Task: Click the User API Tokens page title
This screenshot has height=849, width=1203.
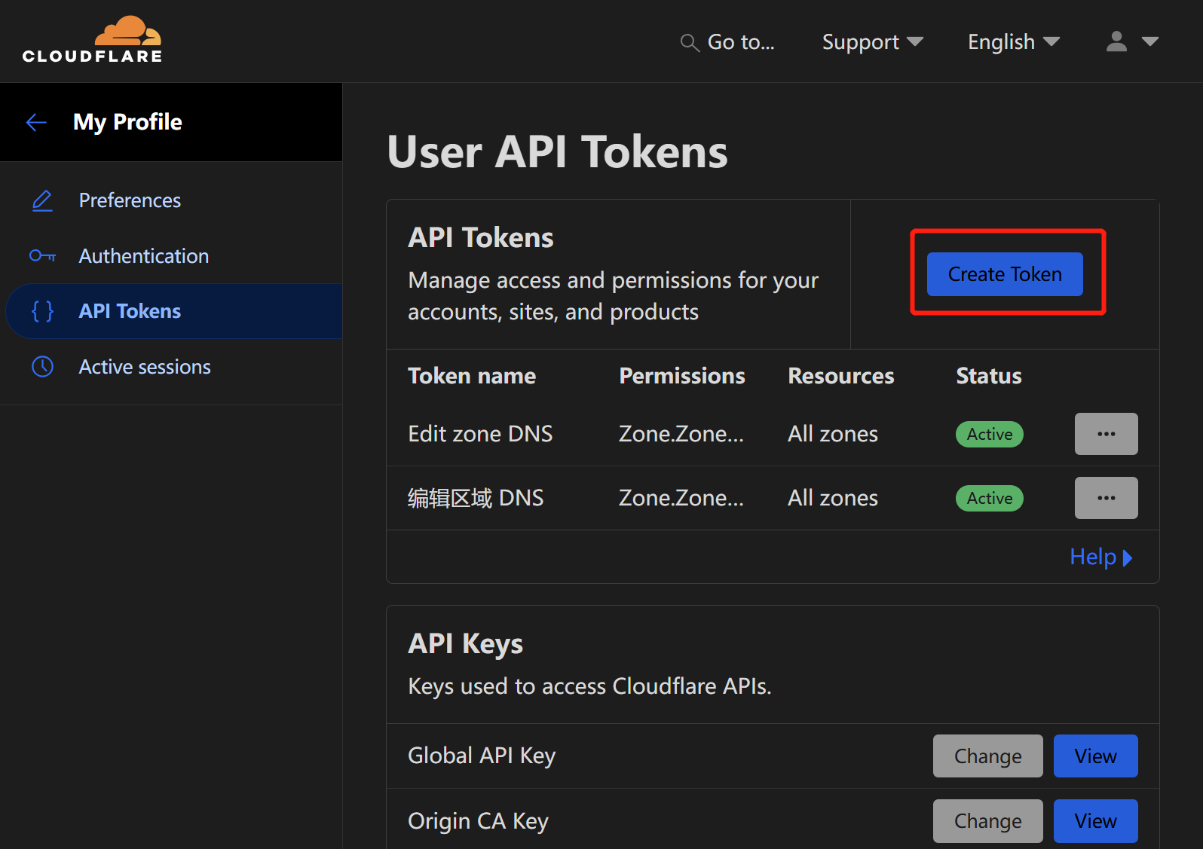Action: (557, 152)
